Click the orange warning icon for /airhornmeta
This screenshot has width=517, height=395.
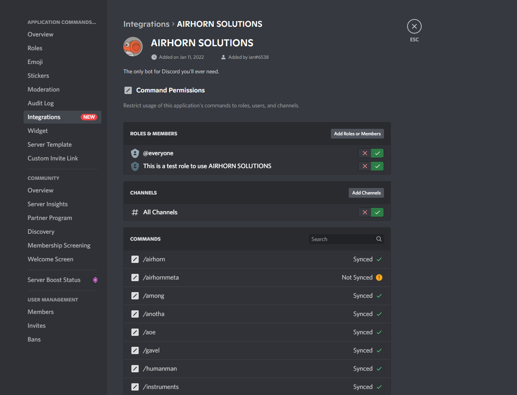point(379,278)
